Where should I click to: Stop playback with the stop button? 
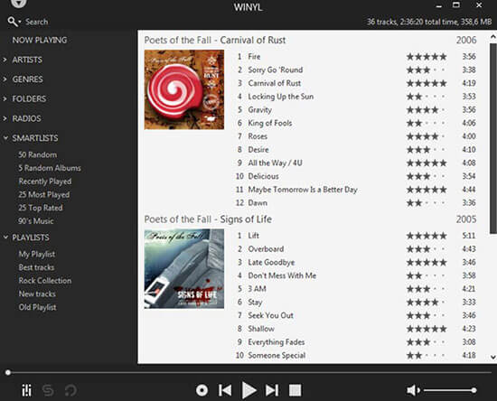tap(295, 390)
